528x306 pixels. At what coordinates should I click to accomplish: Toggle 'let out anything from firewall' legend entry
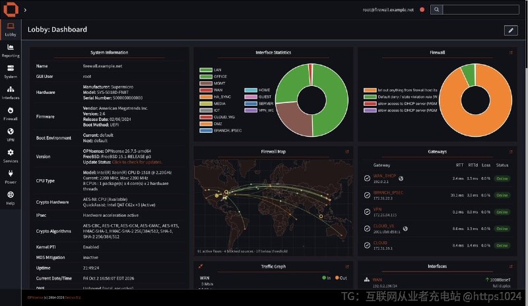(401, 90)
